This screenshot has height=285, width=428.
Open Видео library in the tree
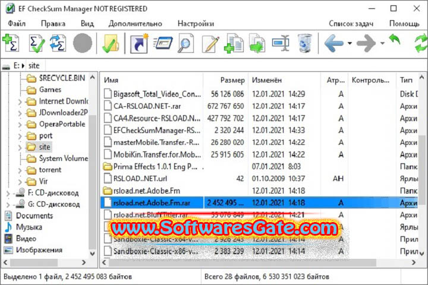click(20, 239)
